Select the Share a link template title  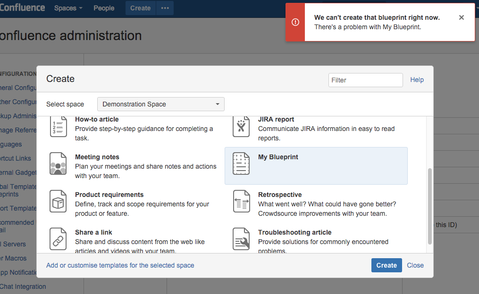[93, 232]
